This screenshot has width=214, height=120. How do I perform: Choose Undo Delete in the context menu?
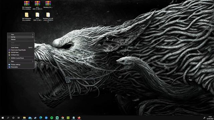pyautogui.click(x=21, y=47)
